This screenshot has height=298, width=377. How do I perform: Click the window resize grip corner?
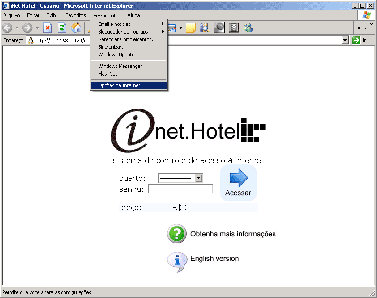pos(373,293)
